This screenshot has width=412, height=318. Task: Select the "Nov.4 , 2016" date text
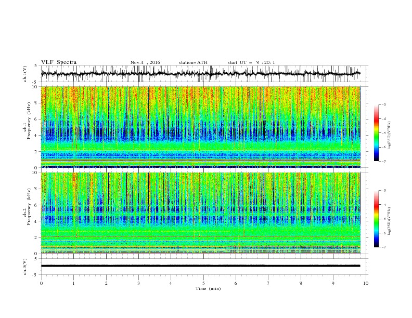145,62
